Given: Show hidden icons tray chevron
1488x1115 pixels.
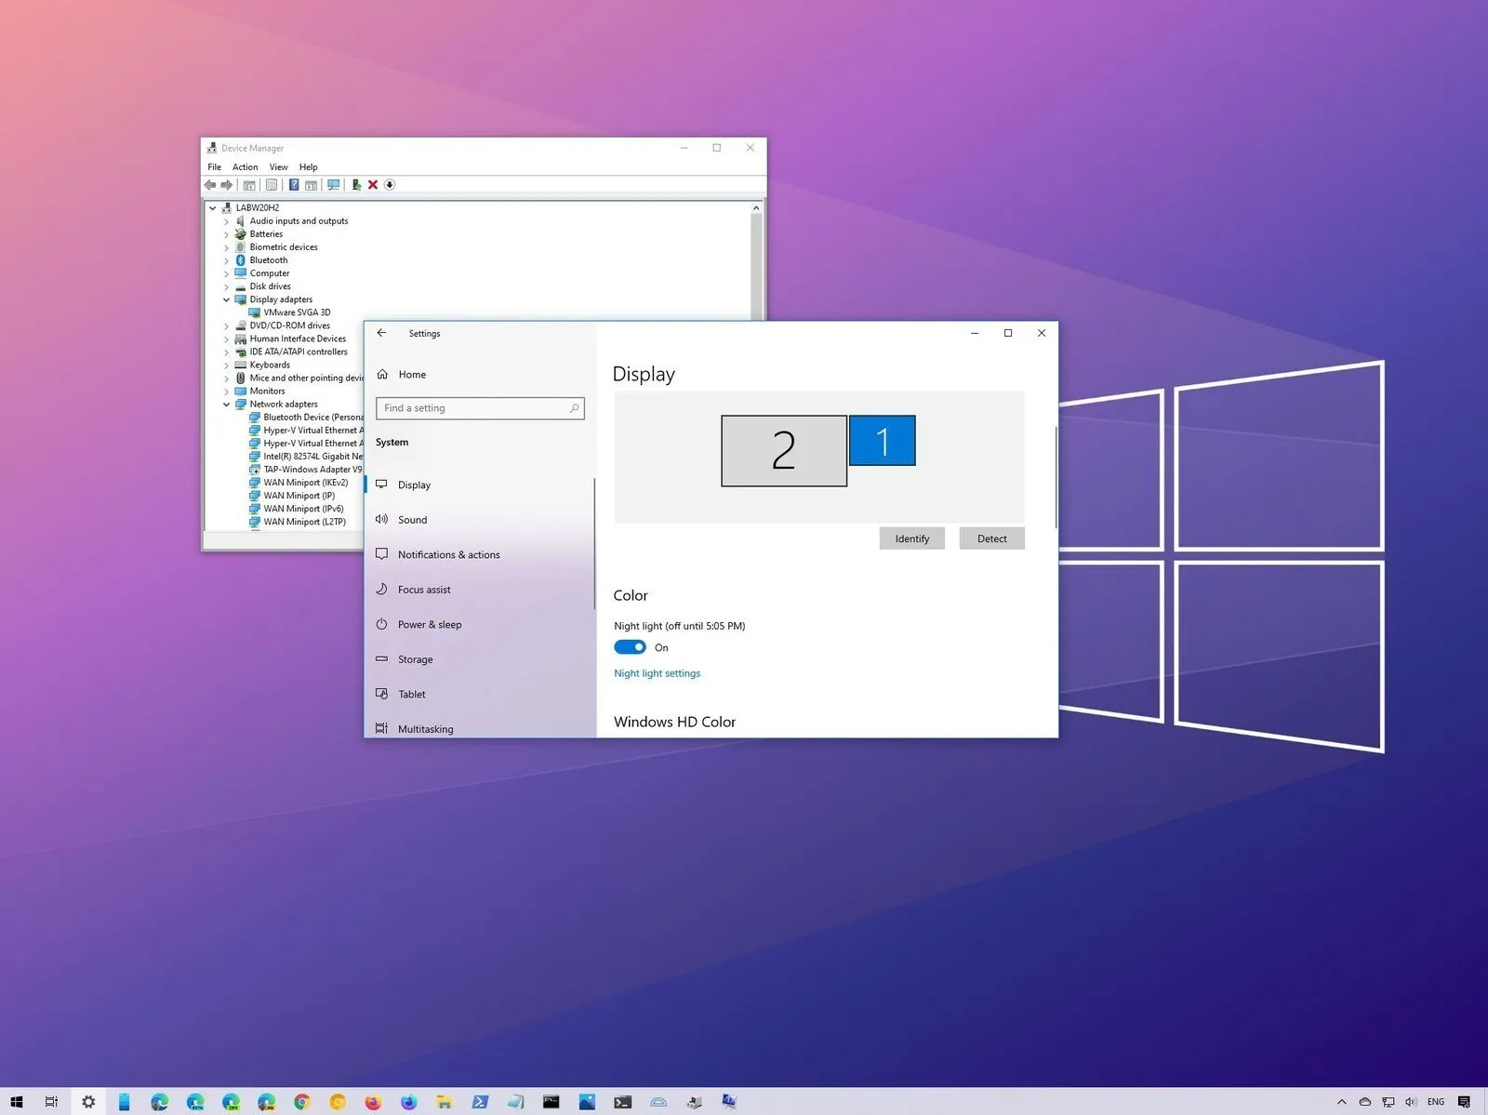Looking at the screenshot, I should pyautogui.click(x=1341, y=1102).
